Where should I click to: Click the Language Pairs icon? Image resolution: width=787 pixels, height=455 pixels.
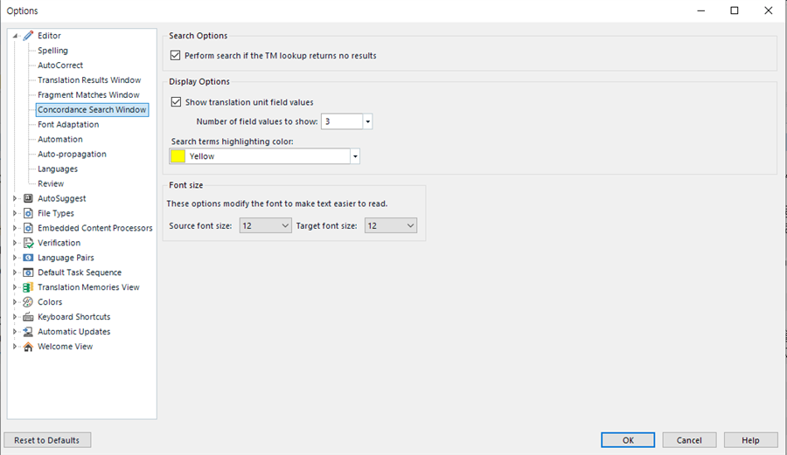(29, 258)
